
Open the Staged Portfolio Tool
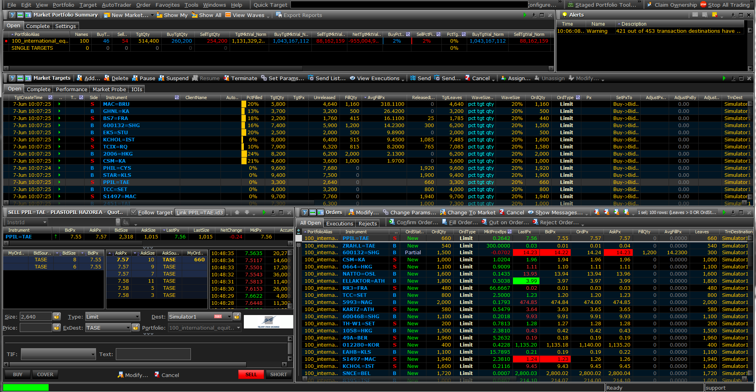602,5
